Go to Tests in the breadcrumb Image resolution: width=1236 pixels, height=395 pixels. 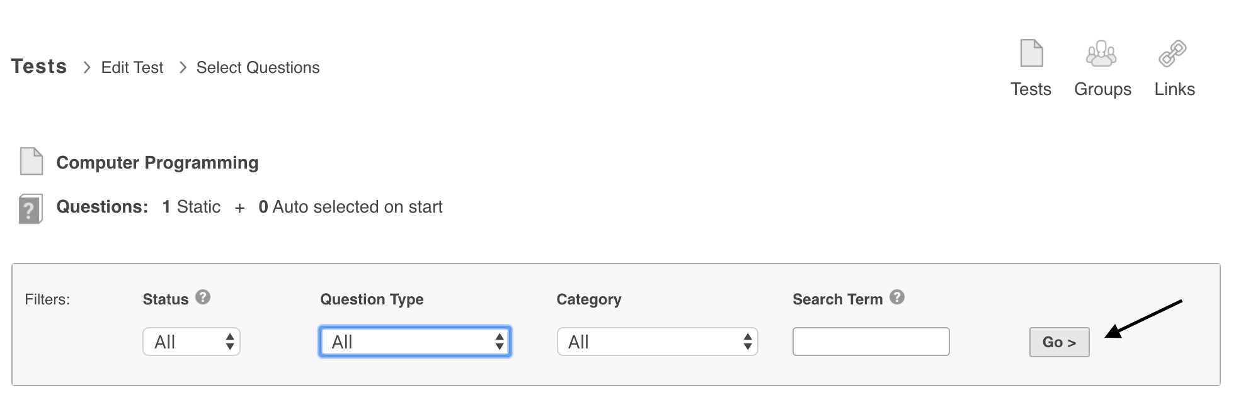pyautogui.click(x=39, y=67)
